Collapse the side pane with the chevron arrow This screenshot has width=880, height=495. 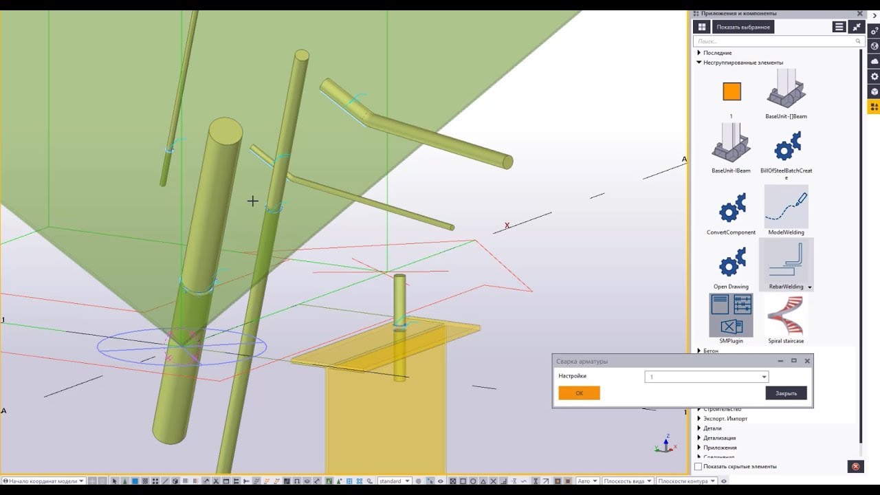pyautogui.click(x=874, y=16)
